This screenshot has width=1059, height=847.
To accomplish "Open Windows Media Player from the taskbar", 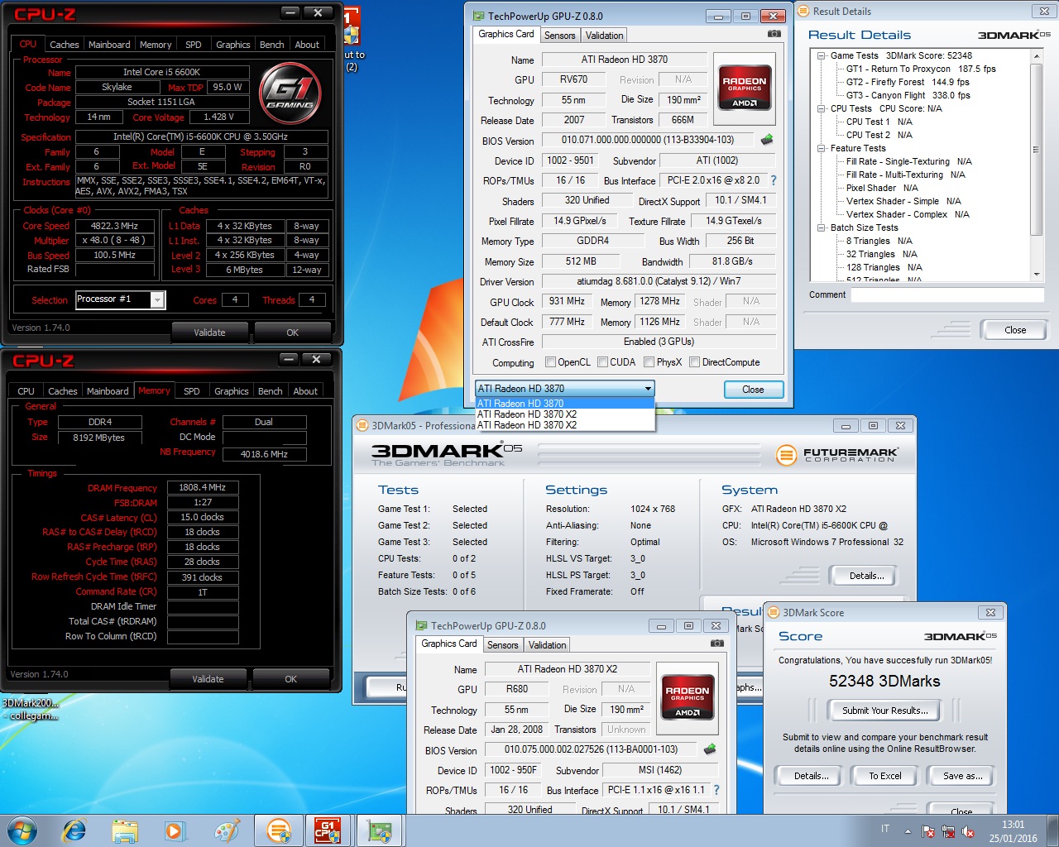I will pyautogui.click(x=175, y=830).
